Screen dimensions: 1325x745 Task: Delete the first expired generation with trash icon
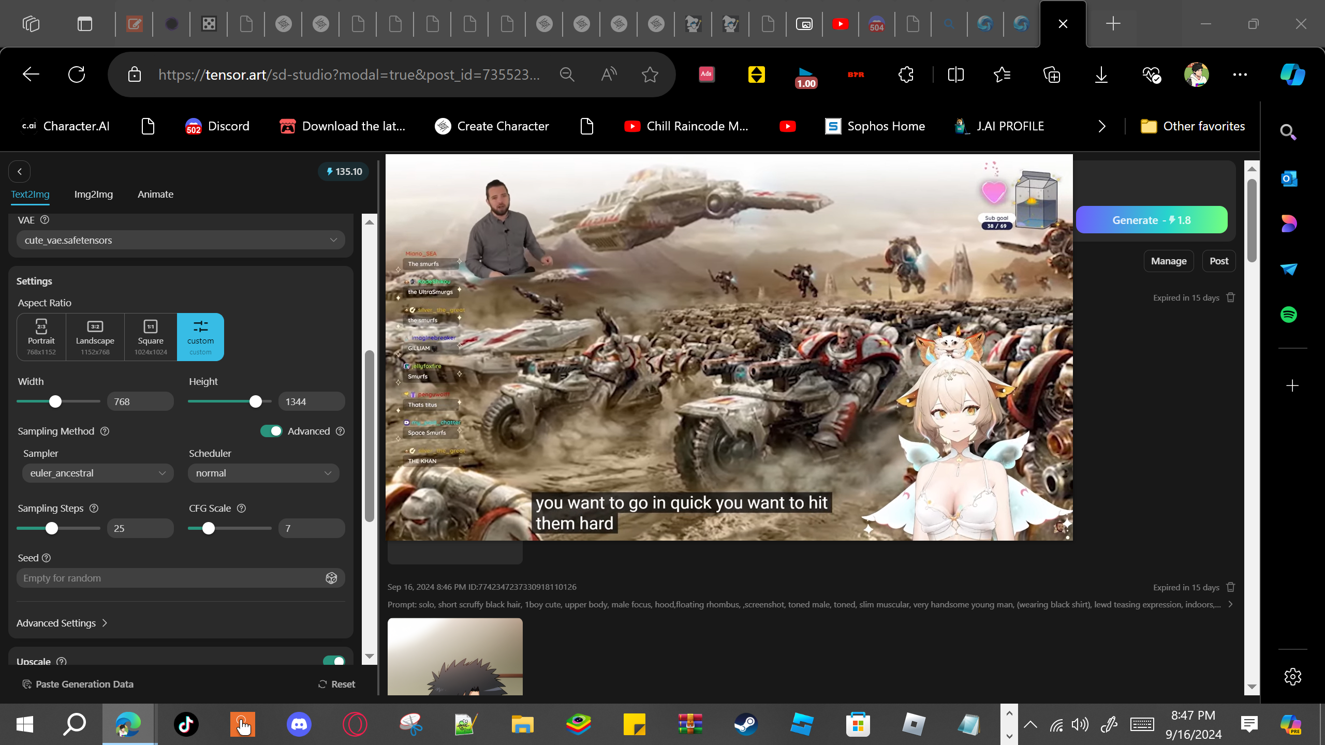coord(1231,297)
